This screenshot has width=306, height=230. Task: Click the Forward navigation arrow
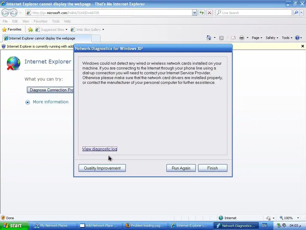pyautogui.click(x=13, y=13)
